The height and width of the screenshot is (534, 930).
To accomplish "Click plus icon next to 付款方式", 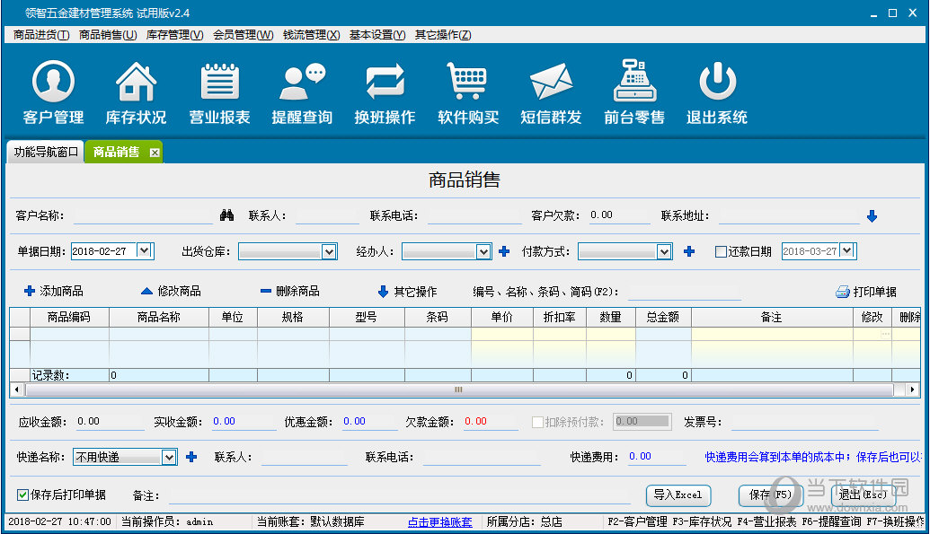I will [689, 251].
